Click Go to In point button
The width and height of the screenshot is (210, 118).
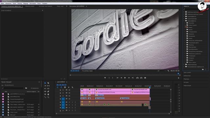coord(117,78)
